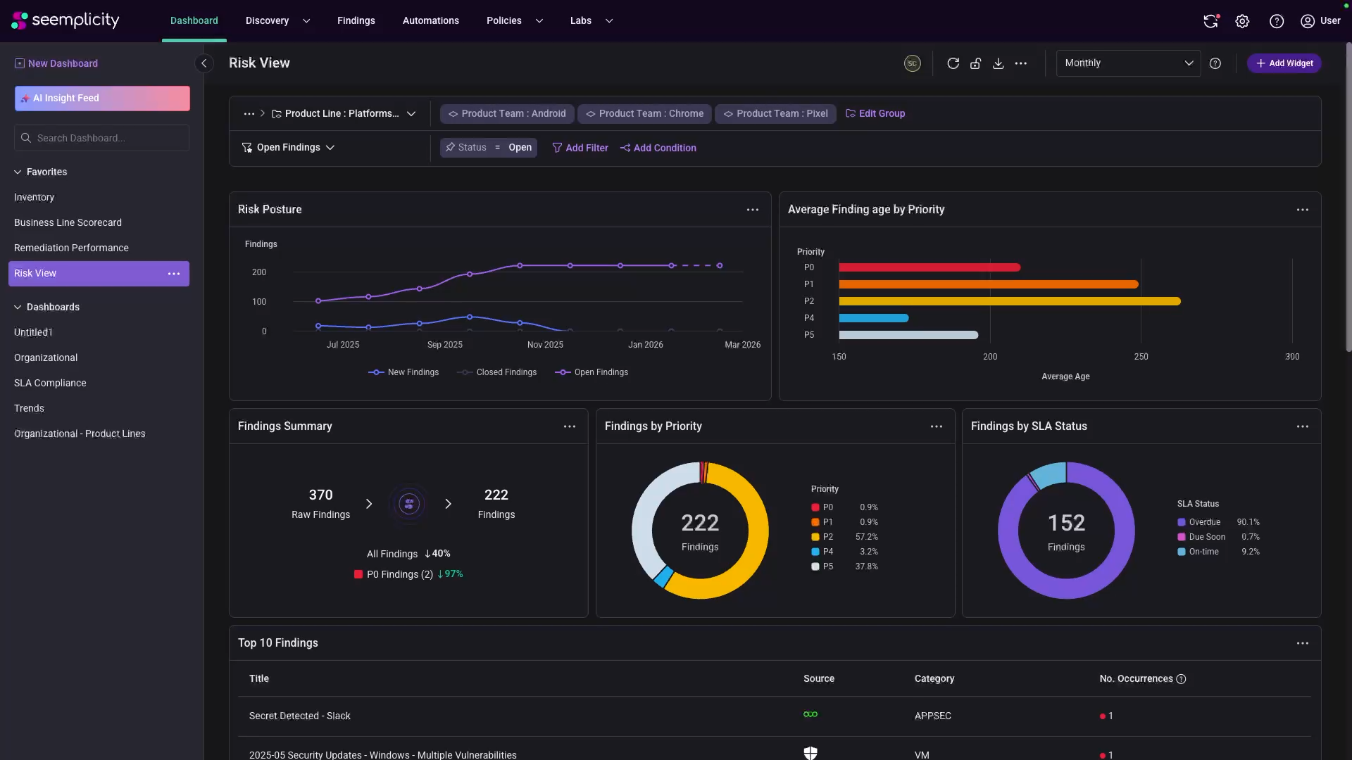Collapse the Favorites sidebar section
The width and height of the screenshot is (1352, 760).
click(18, 172)
